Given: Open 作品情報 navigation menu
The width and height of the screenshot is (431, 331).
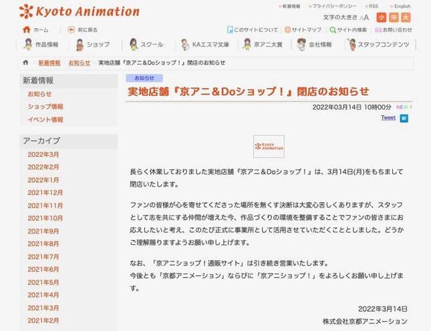Looking at the screenshot, I should (41, 45).
